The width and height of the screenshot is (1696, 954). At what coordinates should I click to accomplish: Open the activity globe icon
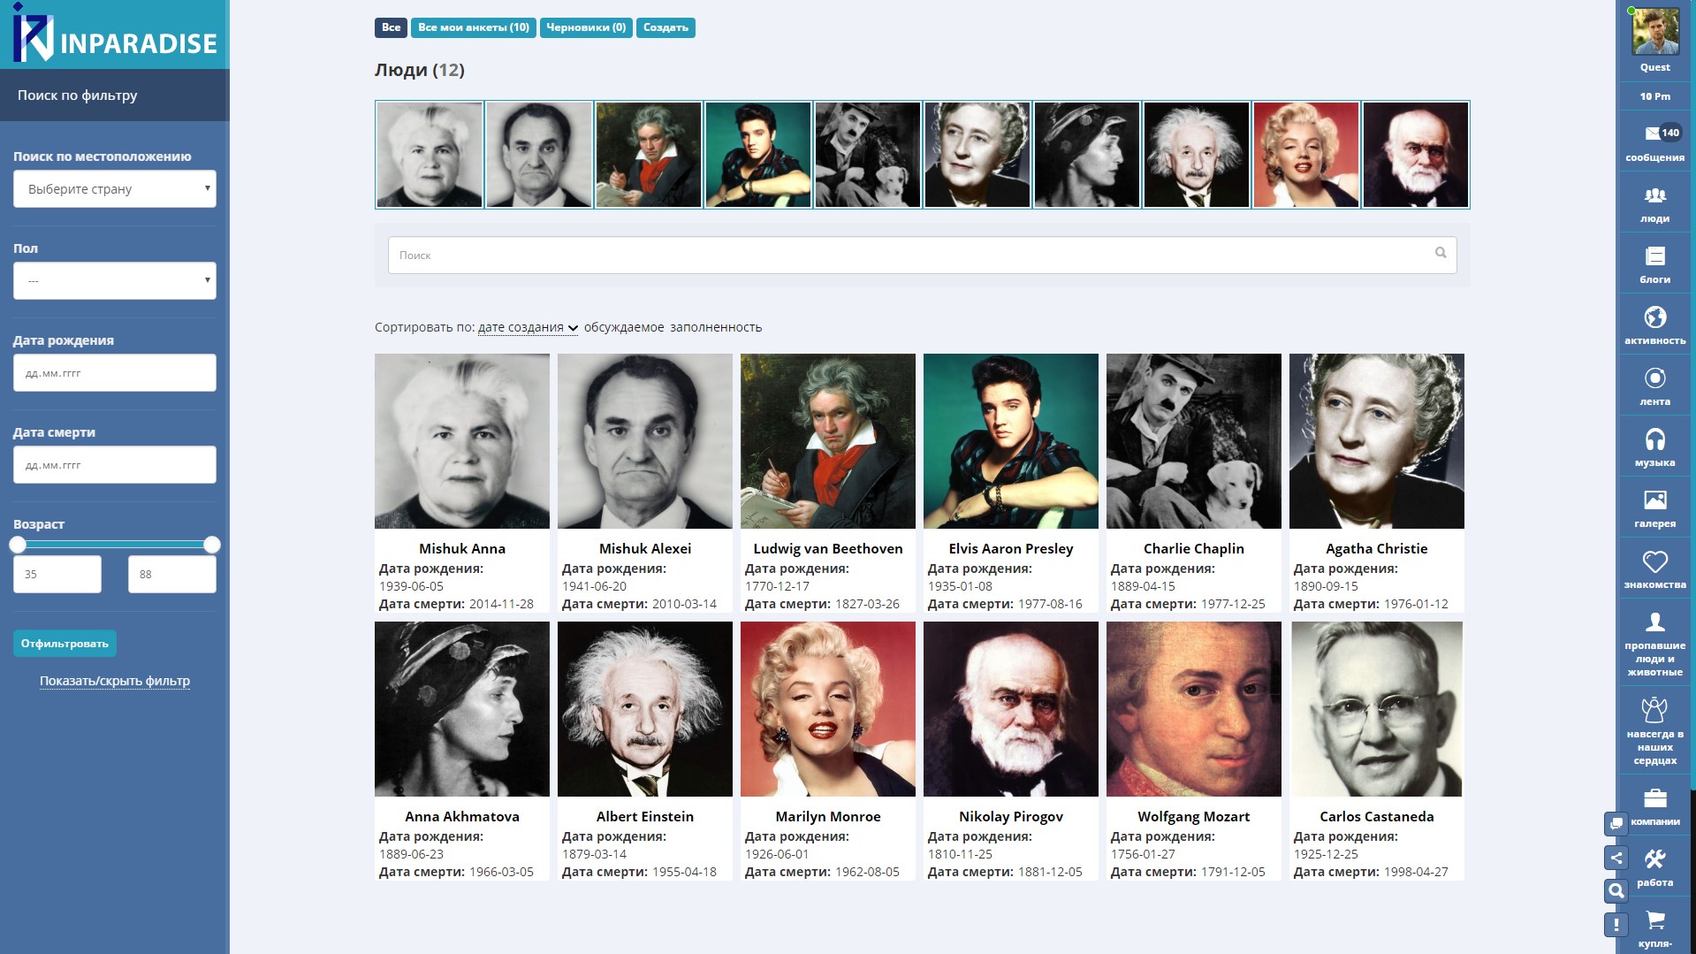1654,317
